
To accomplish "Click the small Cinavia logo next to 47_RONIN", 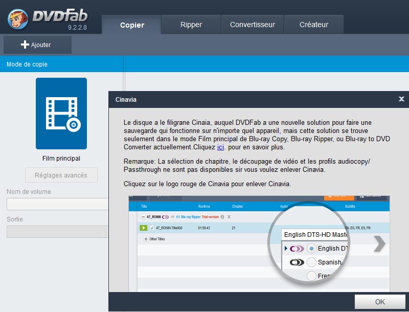I will [165, 217].
